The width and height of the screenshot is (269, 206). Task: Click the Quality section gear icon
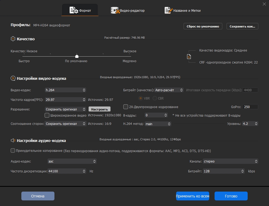[x=13, y=39]
